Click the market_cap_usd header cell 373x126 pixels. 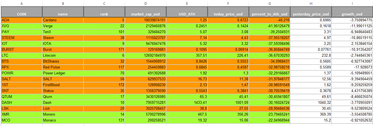(x=146, y=12)
